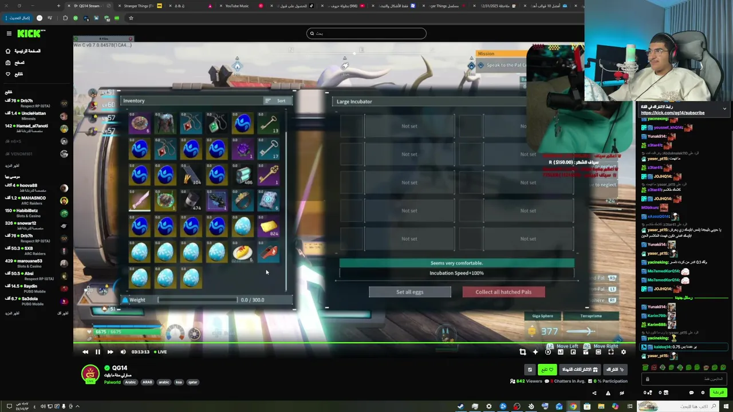Click Set all eggs in incubator

click(410, 292)
